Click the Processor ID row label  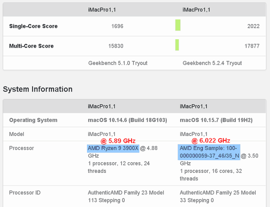(x=25, y=193)
